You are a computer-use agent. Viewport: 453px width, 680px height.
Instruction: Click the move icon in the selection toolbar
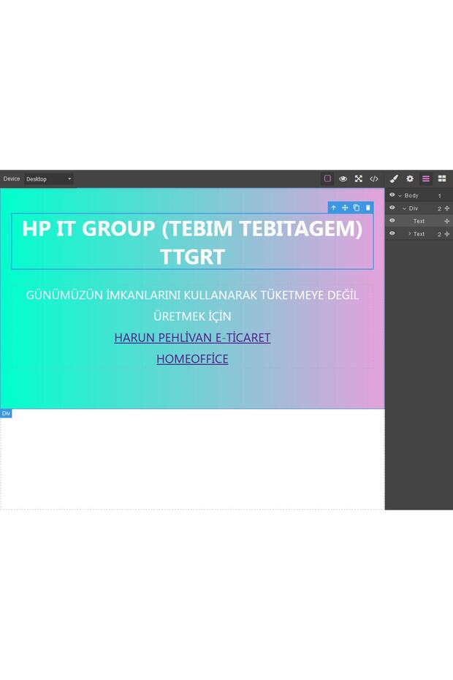[345, 208]
